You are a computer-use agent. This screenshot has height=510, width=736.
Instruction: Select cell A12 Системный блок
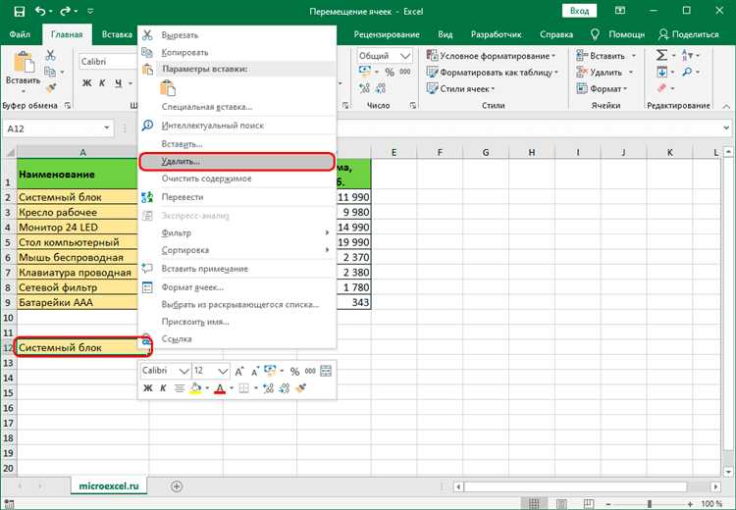pyautogui.click(x=82, y=347)
